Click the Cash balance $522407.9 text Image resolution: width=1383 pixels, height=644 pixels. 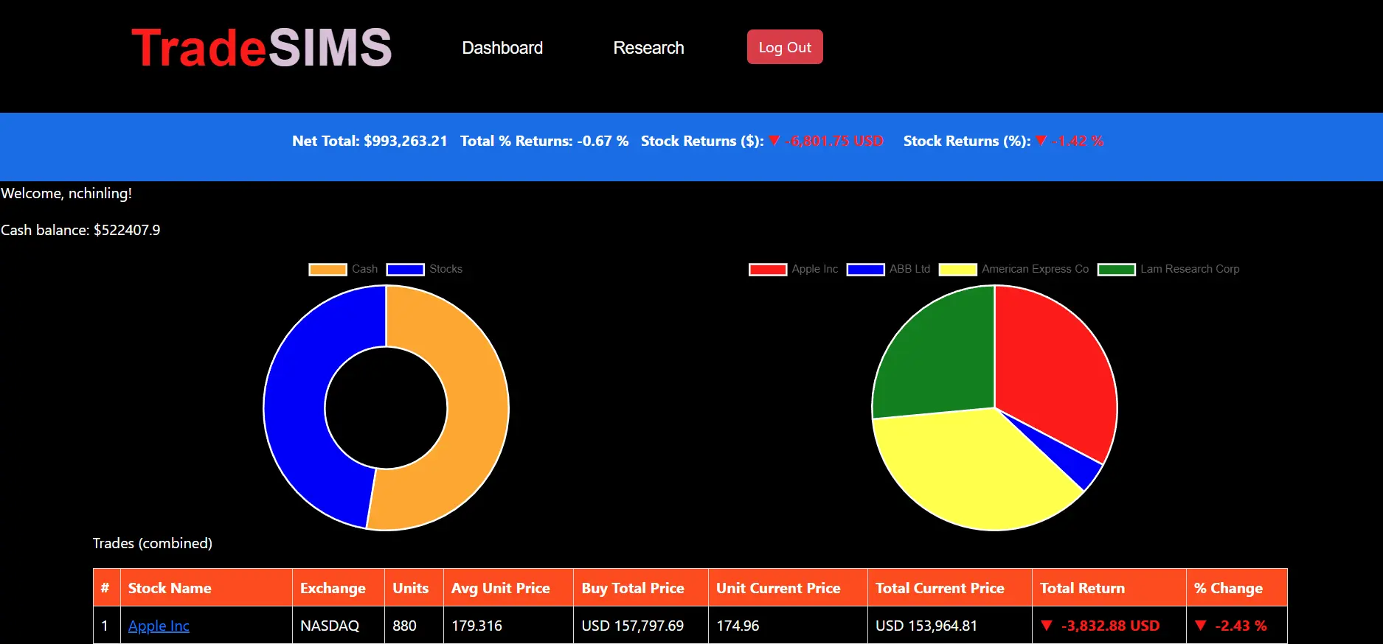(x=80, y=230)
